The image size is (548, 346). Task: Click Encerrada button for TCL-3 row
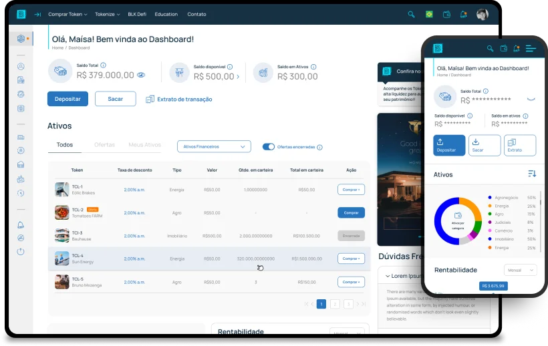click(351, 236)
